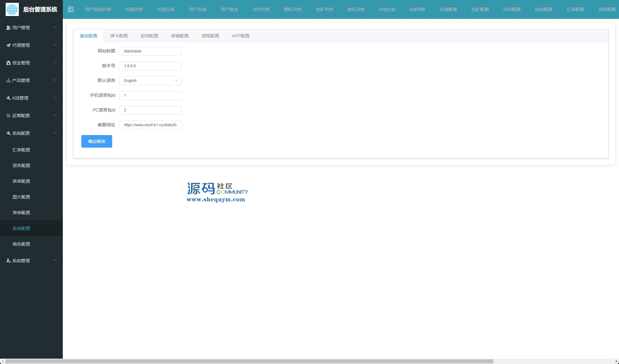Expand the 系统管理 menu chevron
The height and width of the screenshot is (364, 619).
[55, 260]
